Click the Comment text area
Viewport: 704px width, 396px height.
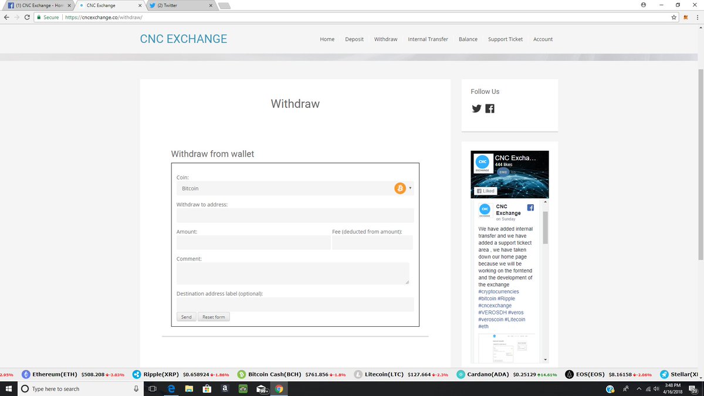click(x=293, y=273)
